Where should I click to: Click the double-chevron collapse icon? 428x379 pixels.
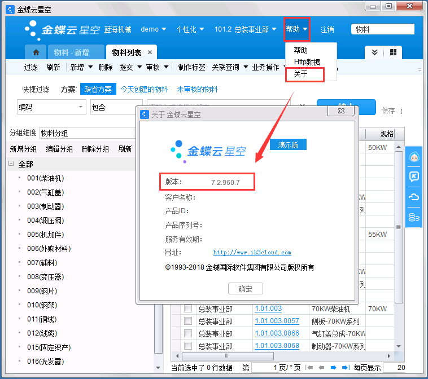pyautogui.click(x=374, y=52)
